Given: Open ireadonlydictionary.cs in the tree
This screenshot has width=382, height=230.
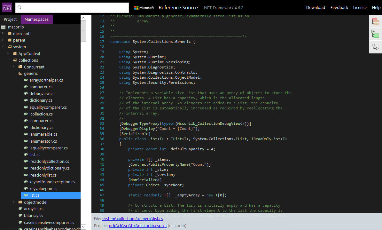Looking at the screenshot, I should (x=50, y=168).
